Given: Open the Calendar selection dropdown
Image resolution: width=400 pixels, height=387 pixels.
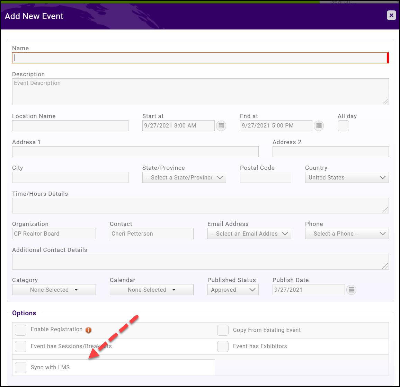Looking at the screenshot, I should 152,290.
